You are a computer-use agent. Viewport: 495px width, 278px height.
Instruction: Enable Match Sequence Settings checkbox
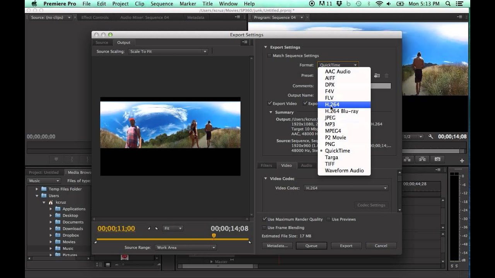point(270,56)
